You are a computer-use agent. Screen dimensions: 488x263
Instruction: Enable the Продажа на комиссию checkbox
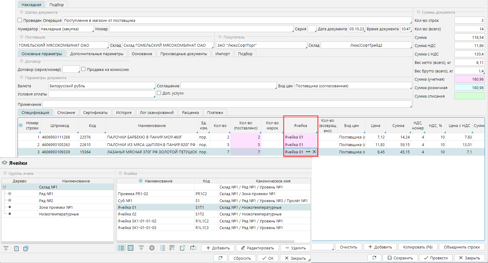[83, 69]
